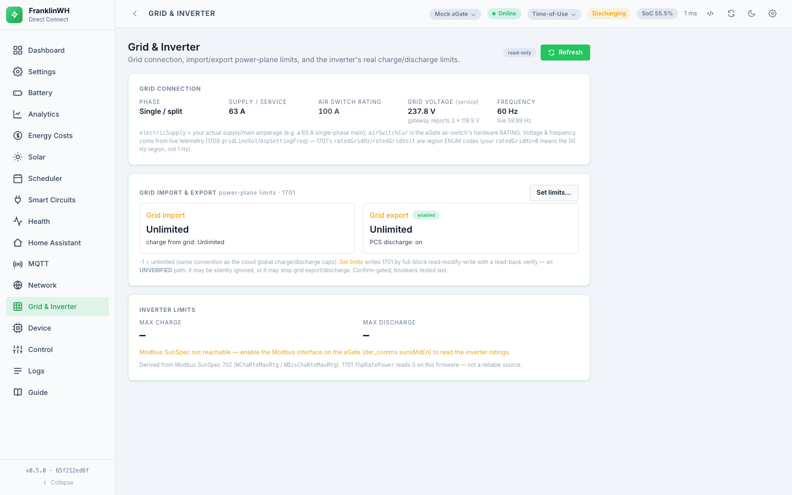The width and height of the screenshot is (792, 495).
Task: Click the Set limits... button
Action: 554,193
